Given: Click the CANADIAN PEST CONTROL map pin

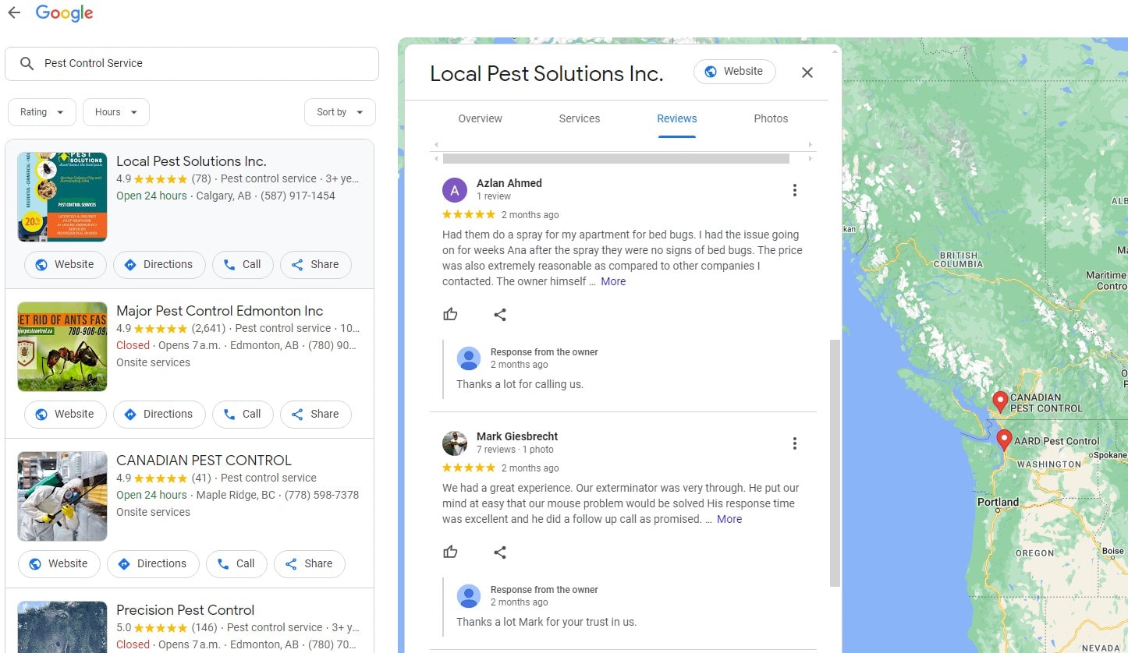Looking at the screenshot, I should (x=999, y=401).
